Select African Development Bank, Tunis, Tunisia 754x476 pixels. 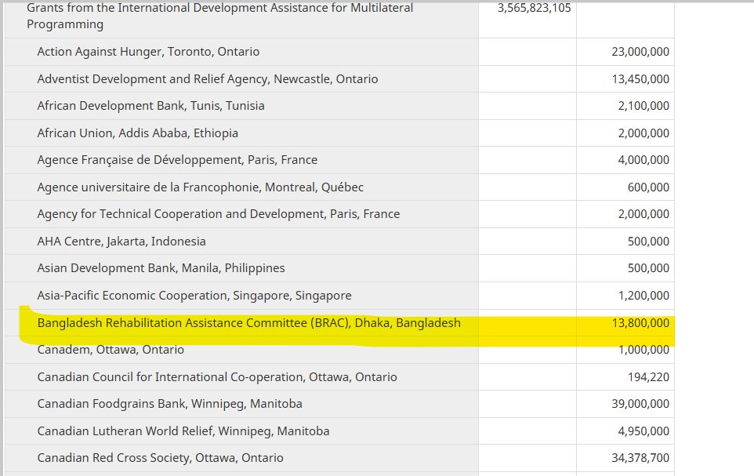coord(150,106)
